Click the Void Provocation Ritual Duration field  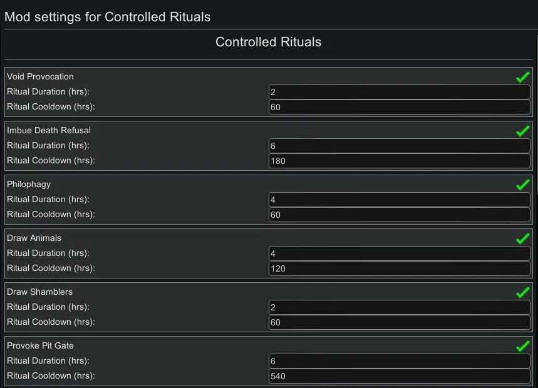point(399,92)
